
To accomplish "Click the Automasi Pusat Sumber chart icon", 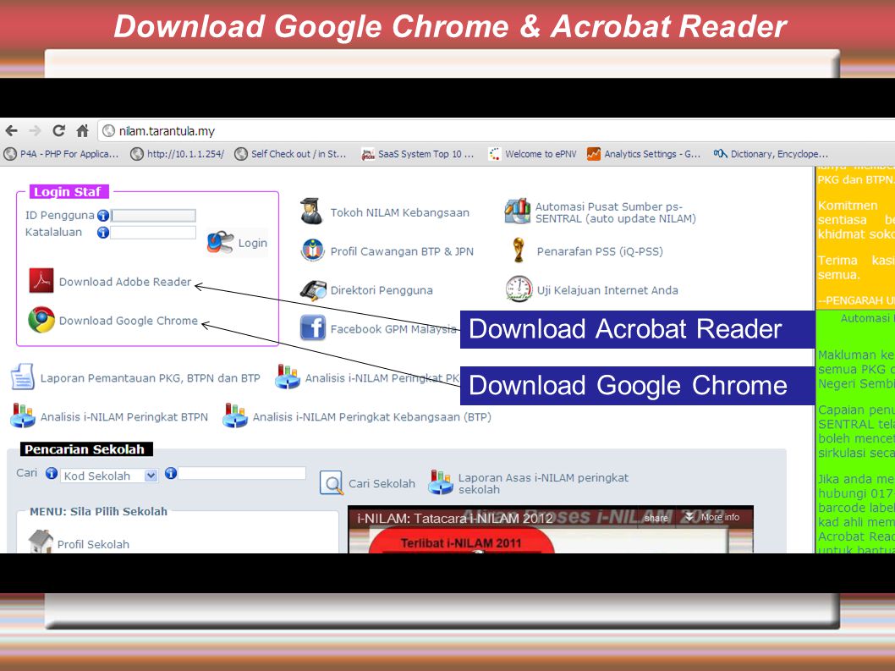I will pos(517,212).
